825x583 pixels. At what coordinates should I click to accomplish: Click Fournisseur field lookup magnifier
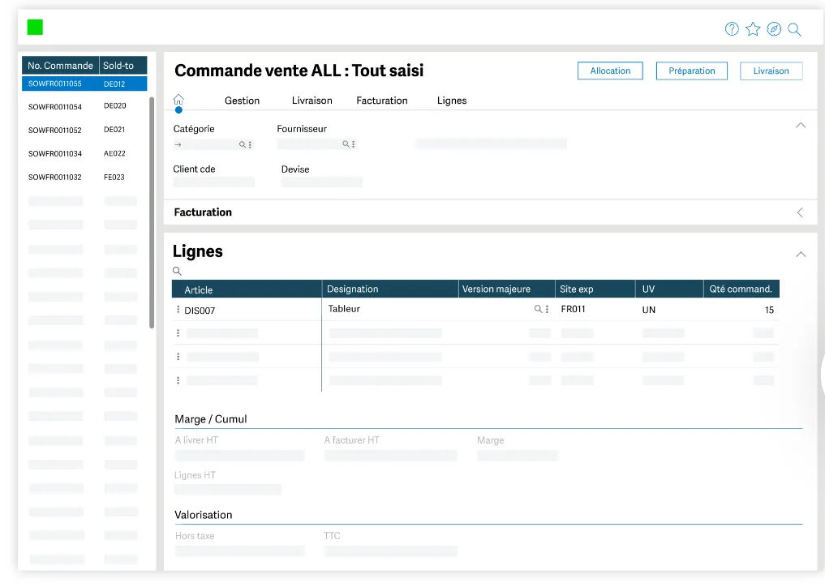346,144
